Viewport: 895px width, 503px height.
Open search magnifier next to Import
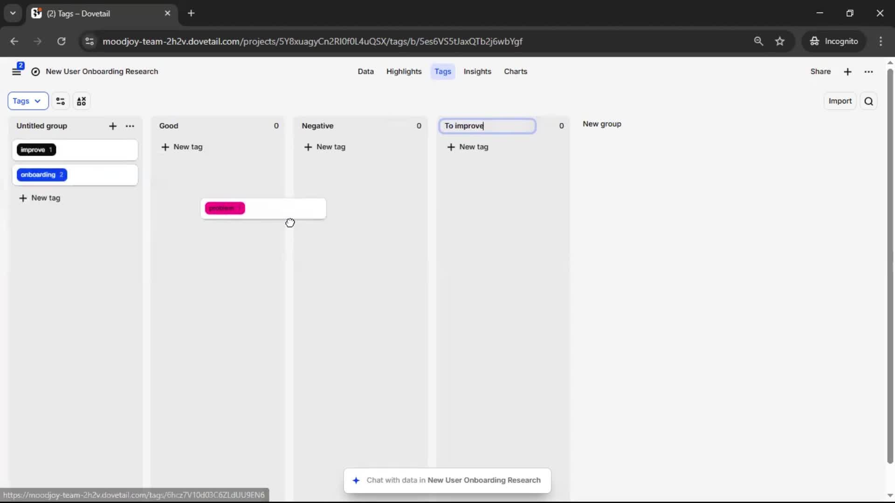868,101
